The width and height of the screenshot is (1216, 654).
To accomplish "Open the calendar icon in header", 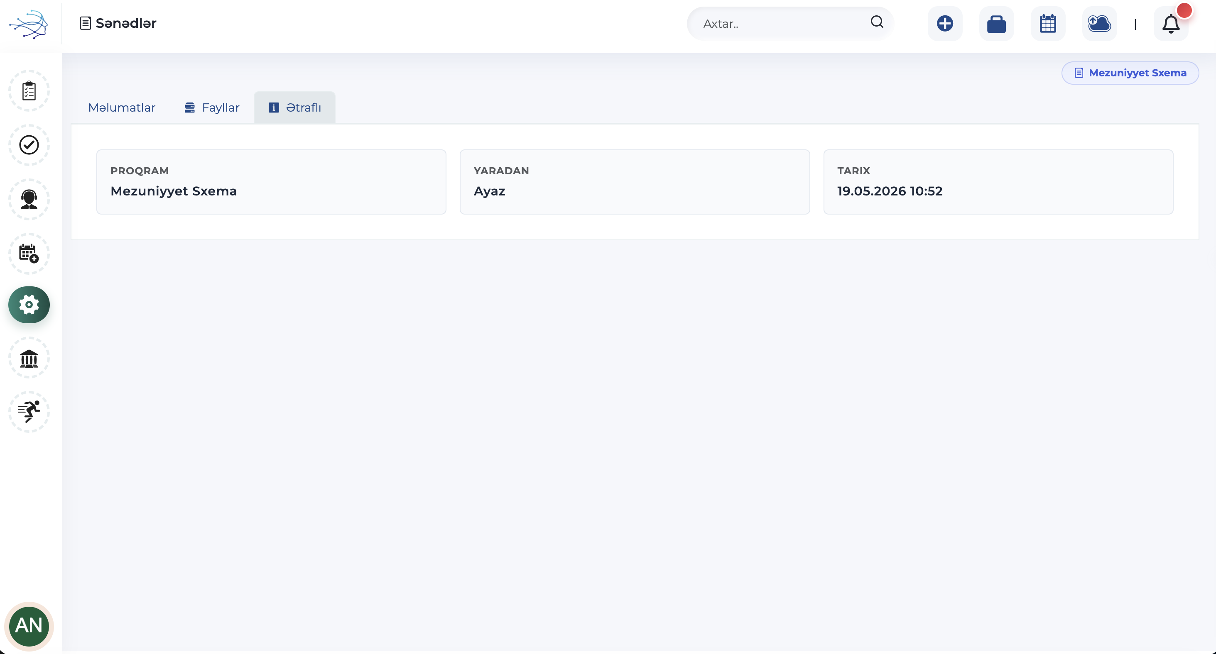I will [x=1047, y=24].
